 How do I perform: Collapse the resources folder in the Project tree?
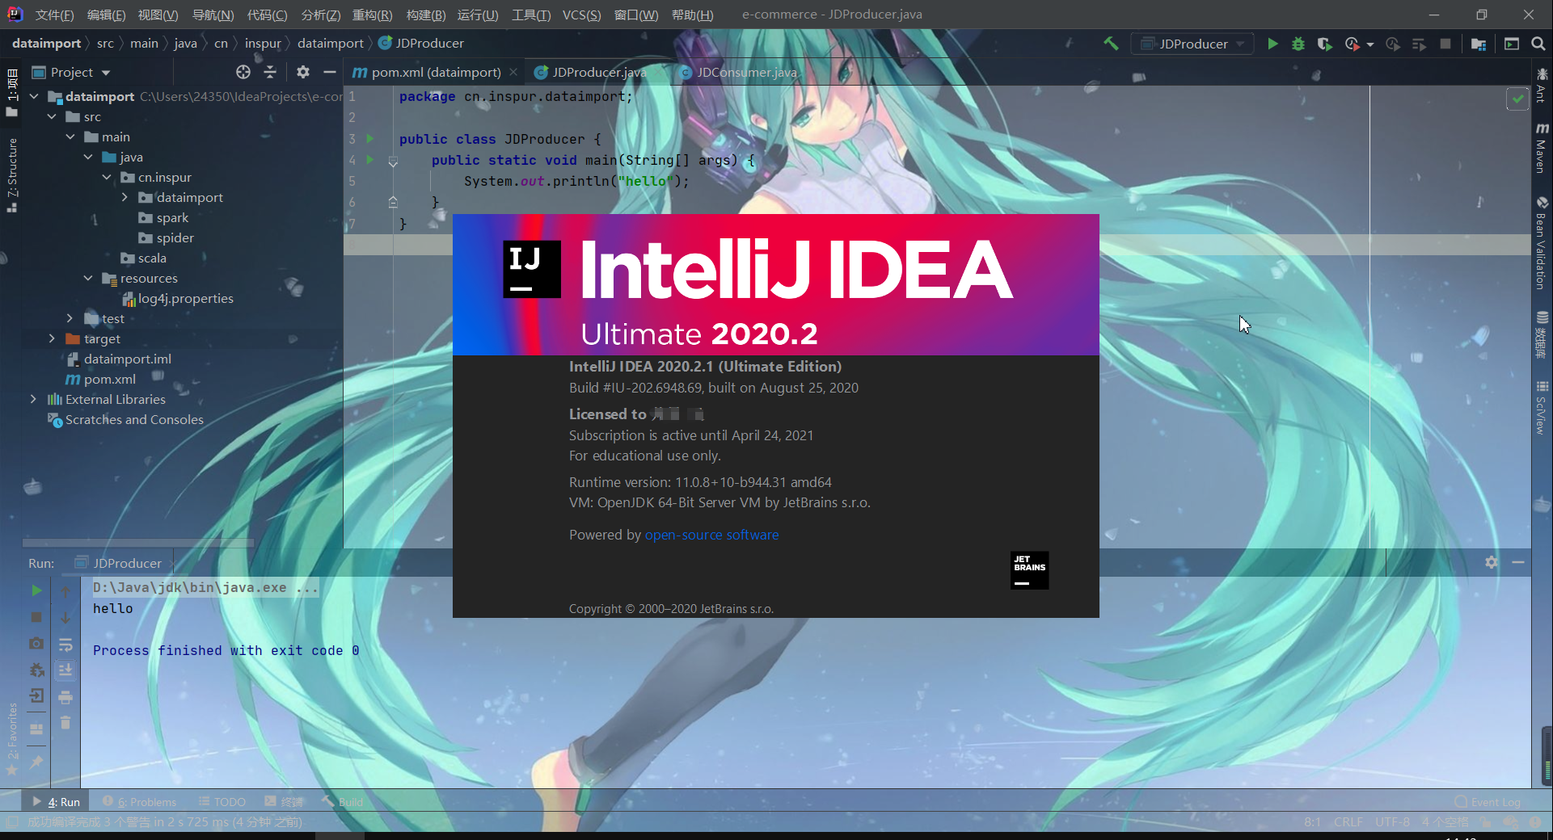point(89,278)
